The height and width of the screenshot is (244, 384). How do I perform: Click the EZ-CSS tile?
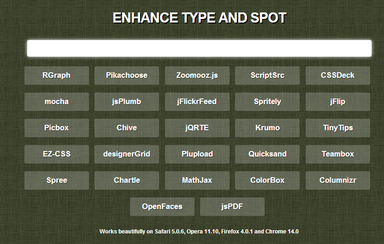57,154
